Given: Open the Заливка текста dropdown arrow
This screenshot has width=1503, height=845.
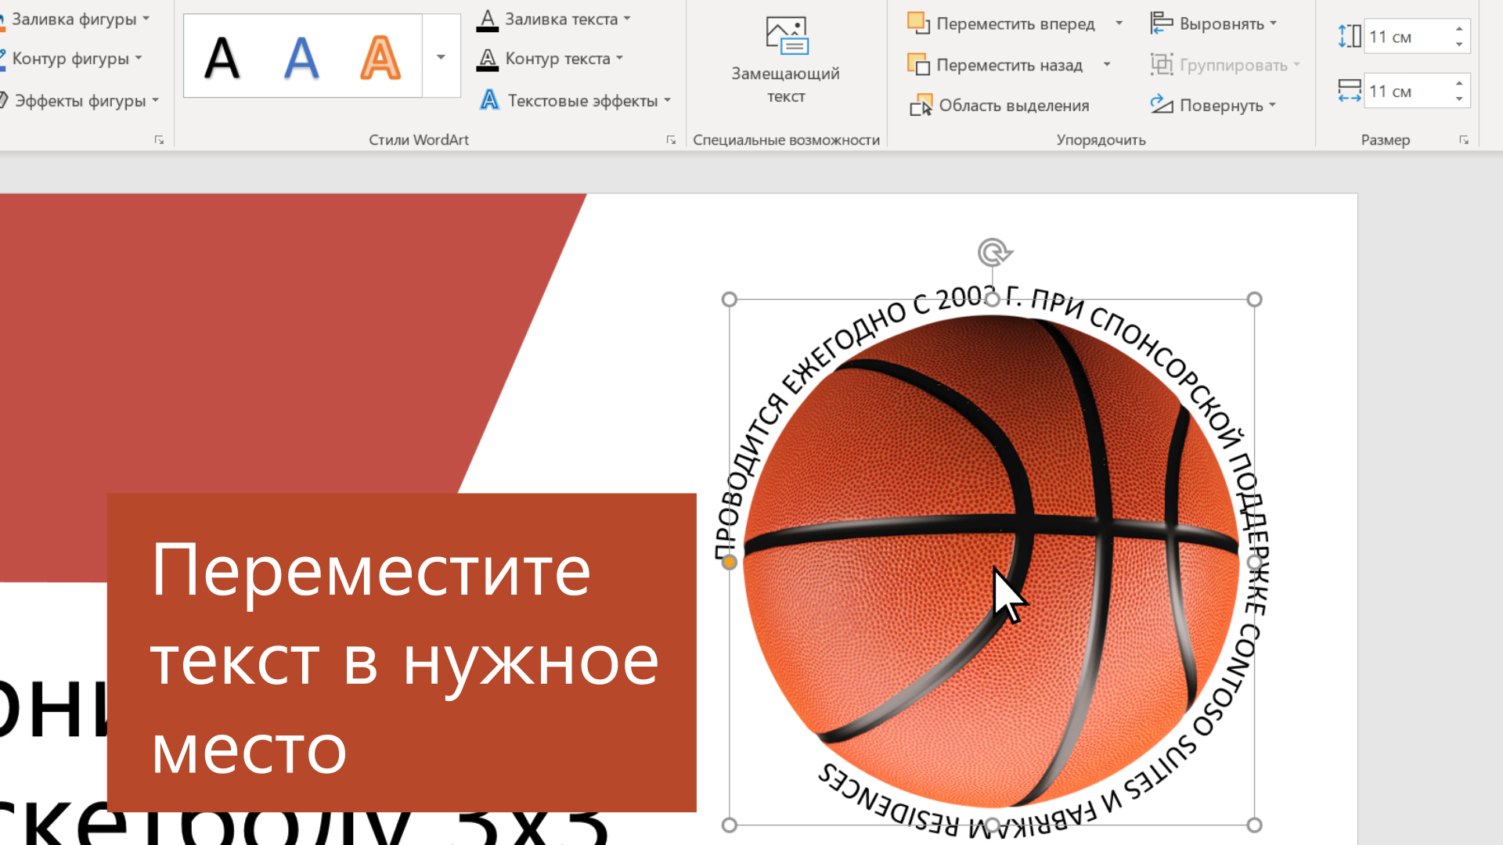Looking at the screenshot, I should coord(627,19).
